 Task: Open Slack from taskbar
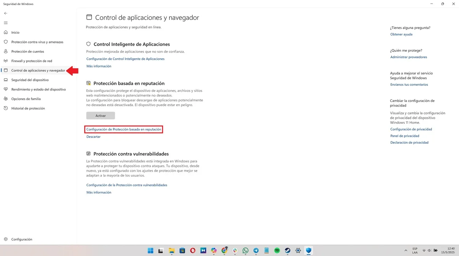point(235,251)
